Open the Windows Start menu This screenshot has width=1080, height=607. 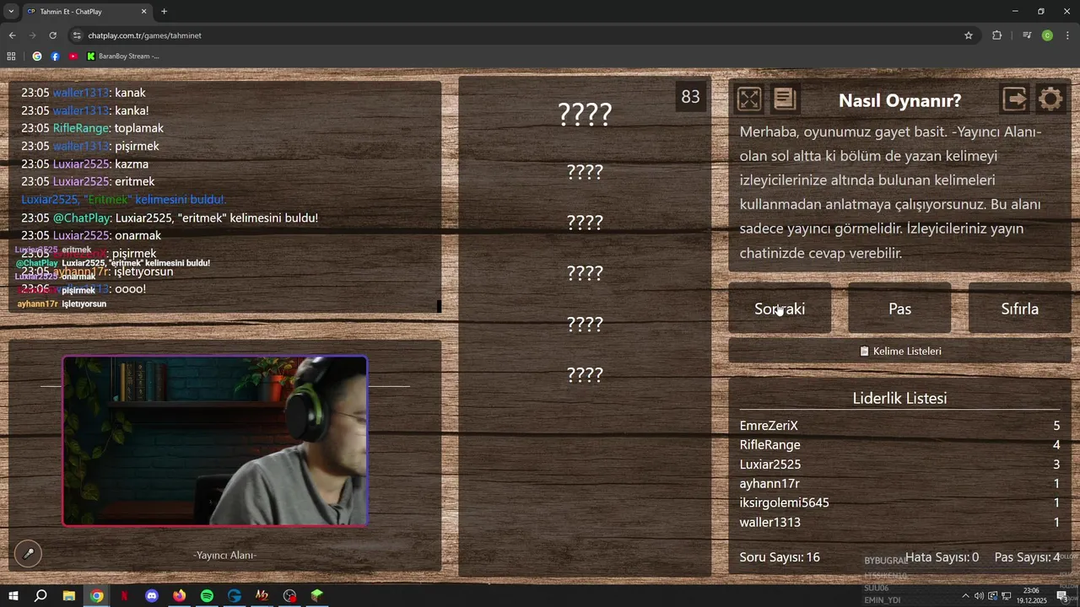[x=13, y=596]
